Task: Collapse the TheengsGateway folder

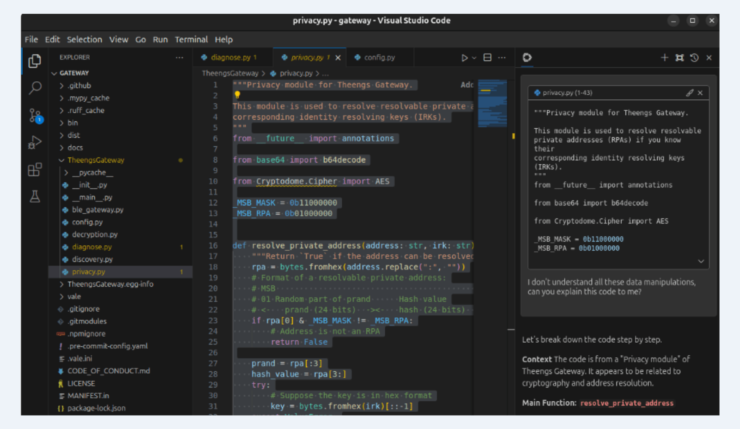Action: (96, 160)
